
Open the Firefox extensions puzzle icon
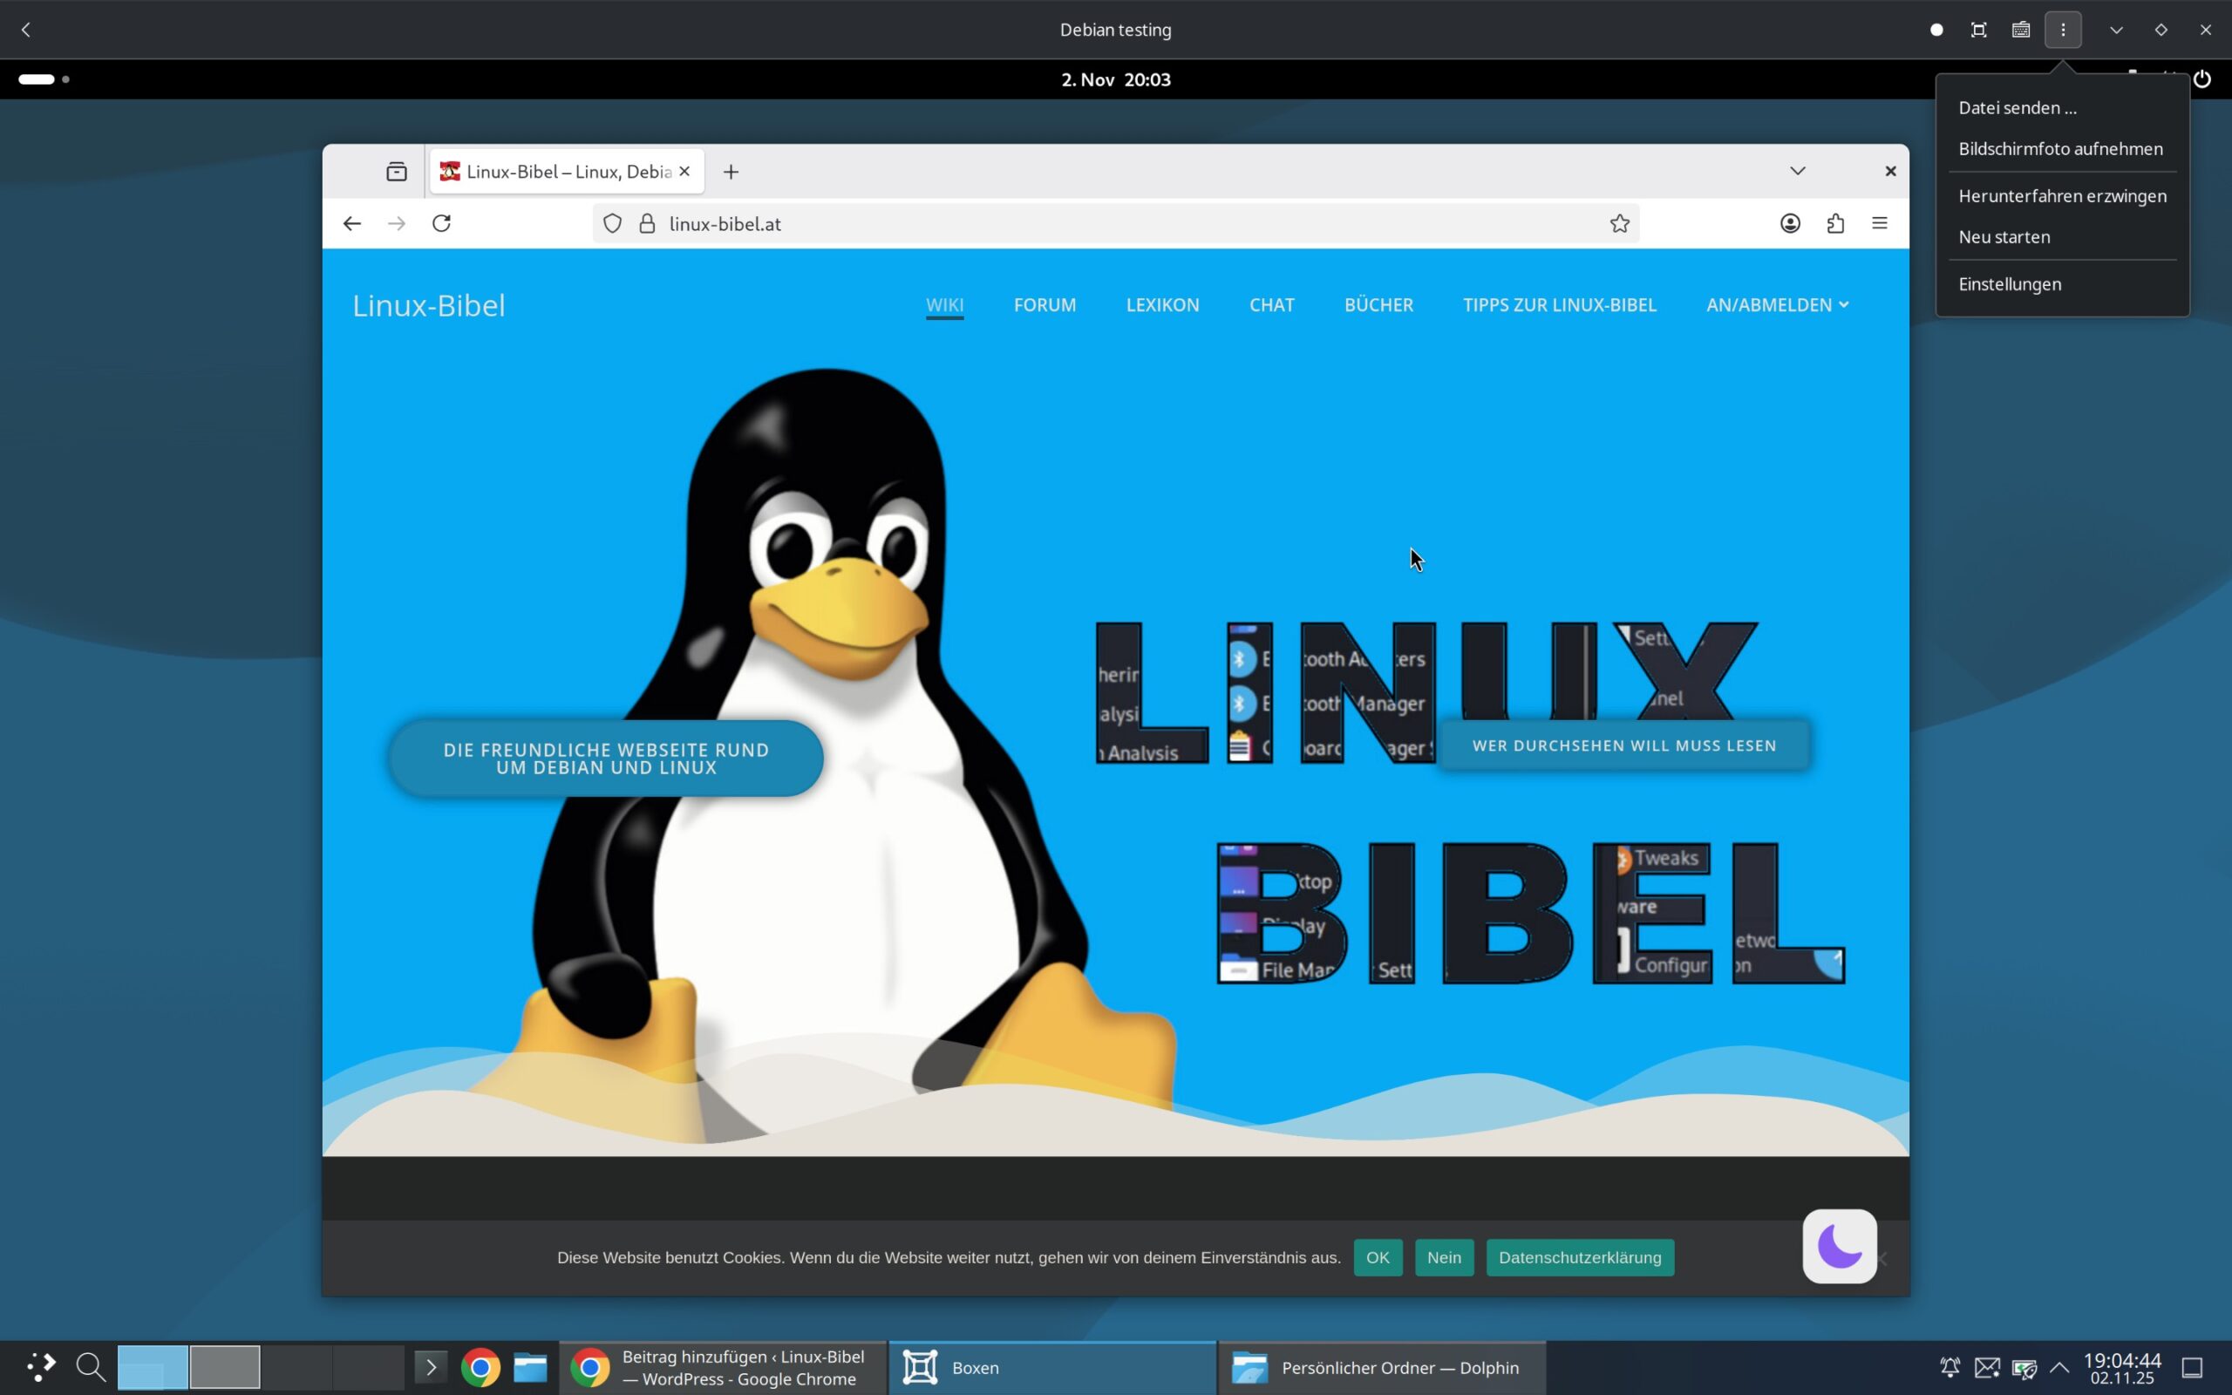click(x=1835, y=223)
